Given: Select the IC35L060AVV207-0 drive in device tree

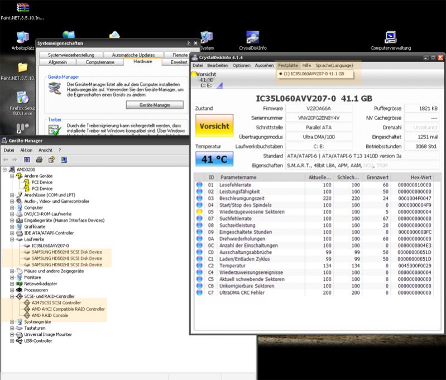Looking at the screenshot, I should [50, 246].
